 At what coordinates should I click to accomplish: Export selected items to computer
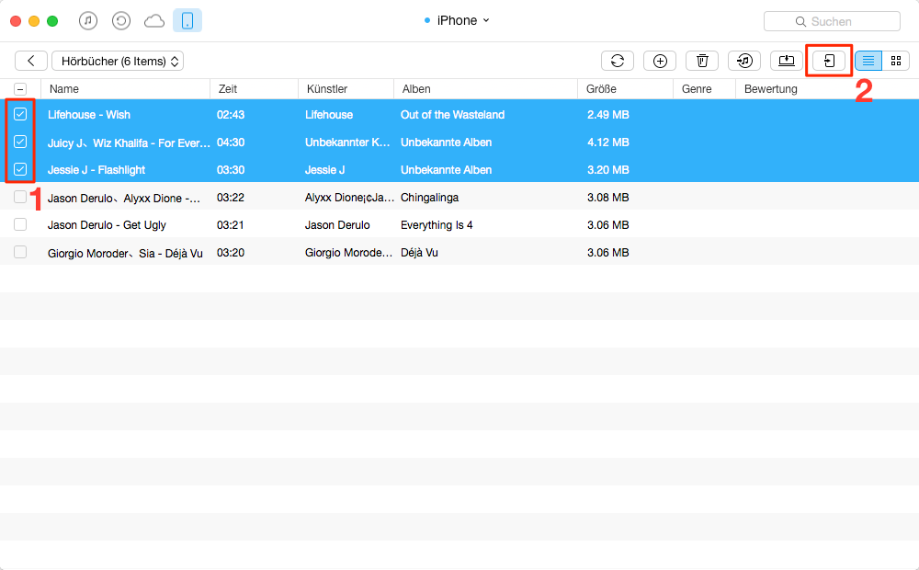pos(787,61)
